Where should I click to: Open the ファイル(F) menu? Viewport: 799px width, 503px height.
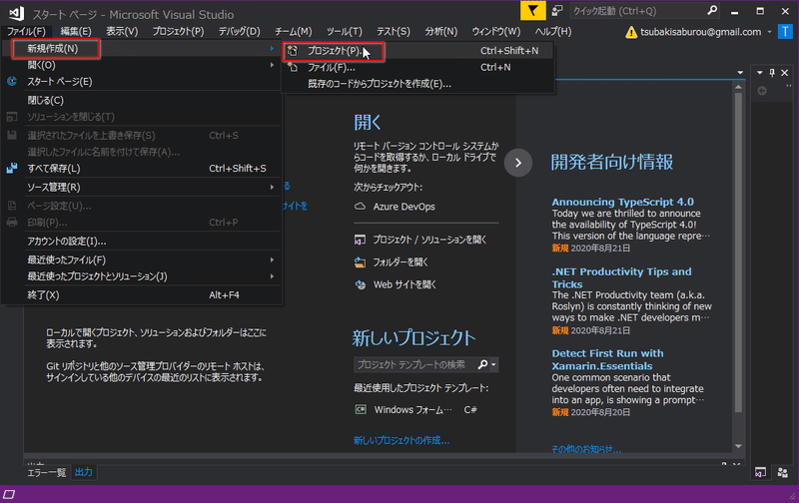[26, 32]
